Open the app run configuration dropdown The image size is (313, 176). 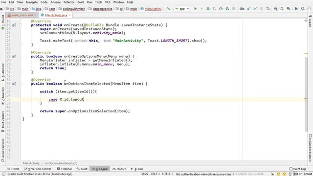click(x=182, y=9)
